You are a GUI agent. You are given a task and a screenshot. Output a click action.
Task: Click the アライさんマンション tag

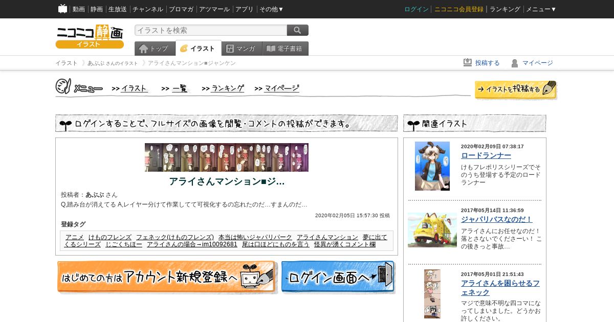click(327, 237)
